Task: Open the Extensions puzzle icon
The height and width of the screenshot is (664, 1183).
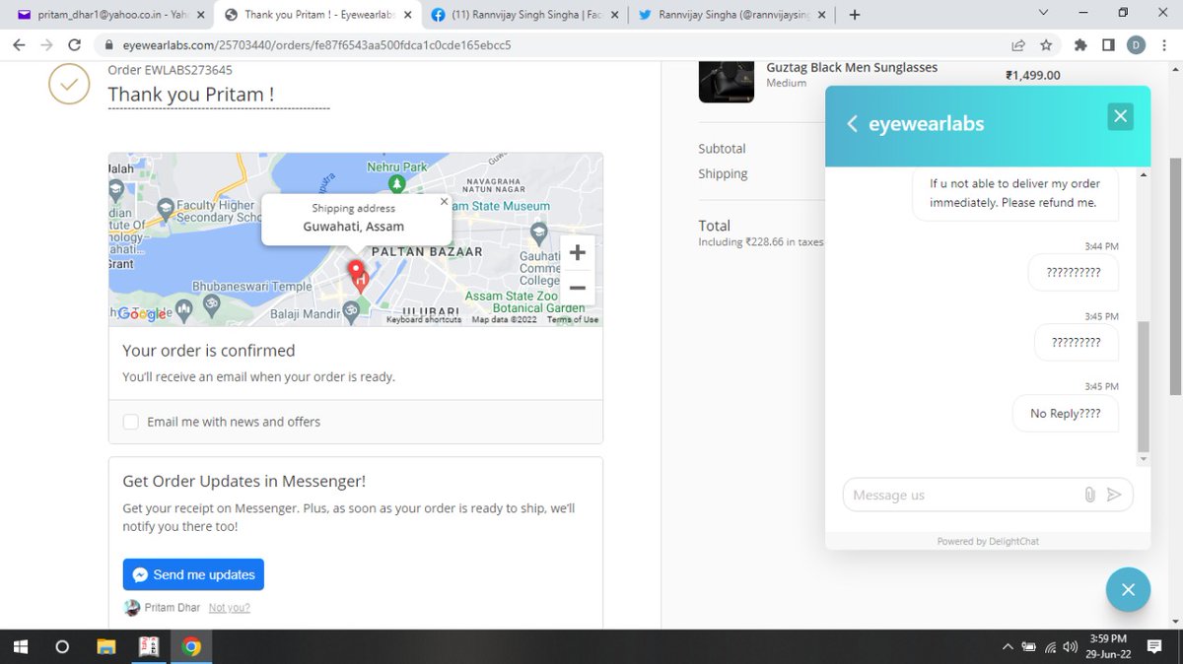Action: (1081, 45)
